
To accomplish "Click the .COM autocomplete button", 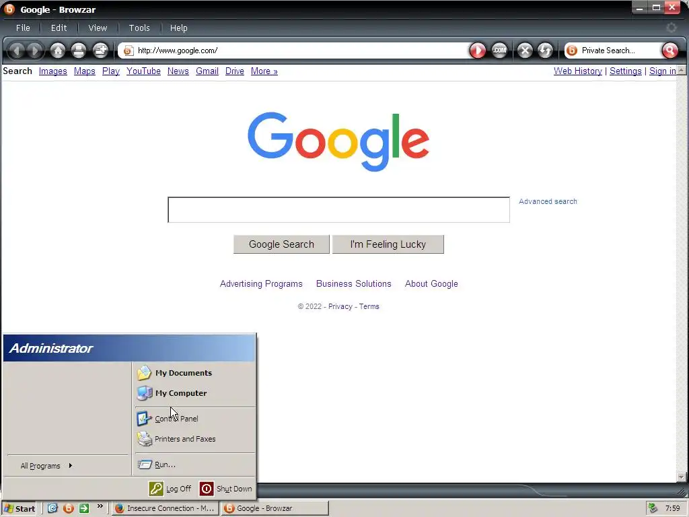I will pyautogui.click(x=499, y=50).
